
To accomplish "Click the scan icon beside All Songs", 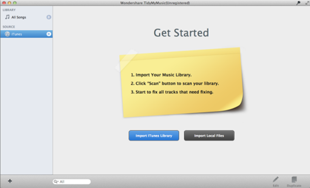I will (49, 17).
